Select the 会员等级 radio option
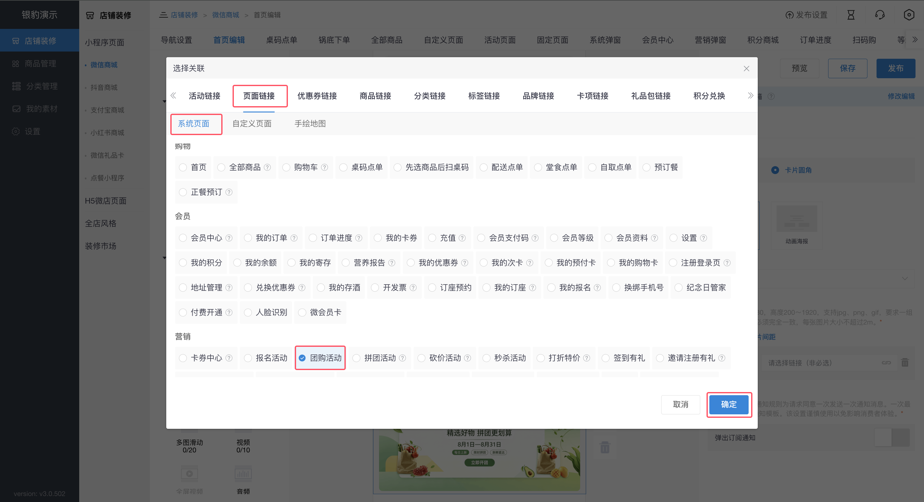 (x=554, y=238)
